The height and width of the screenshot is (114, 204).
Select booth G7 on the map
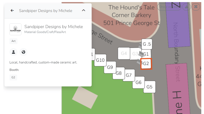129,75
